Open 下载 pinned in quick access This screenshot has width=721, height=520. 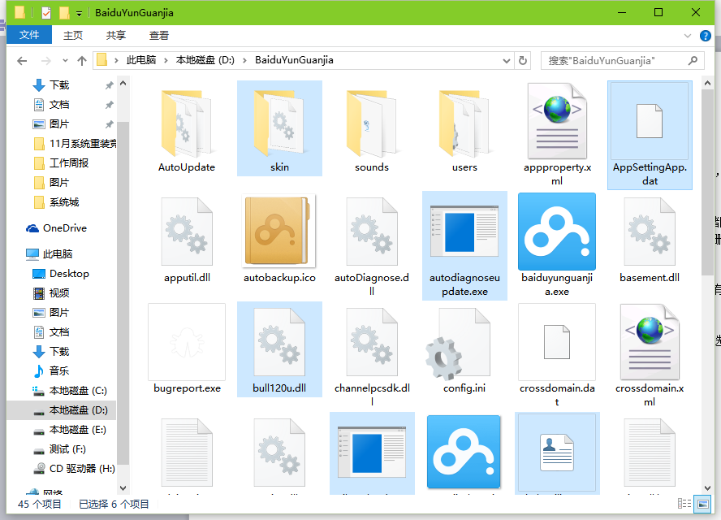tap(60, 84)
